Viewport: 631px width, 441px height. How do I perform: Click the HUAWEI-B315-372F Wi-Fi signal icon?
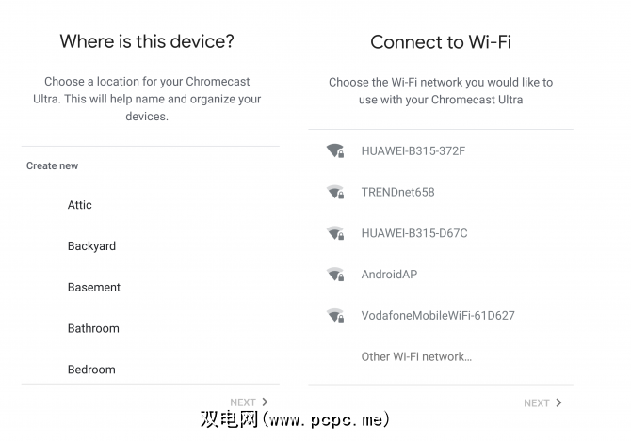(x=334, y=150)
